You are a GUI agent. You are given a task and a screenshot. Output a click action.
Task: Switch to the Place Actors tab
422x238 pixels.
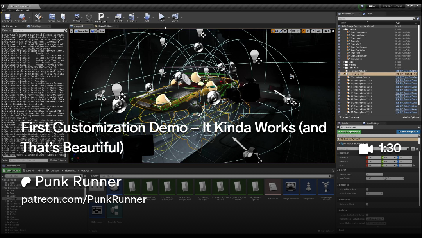click(x=11, y=26)
